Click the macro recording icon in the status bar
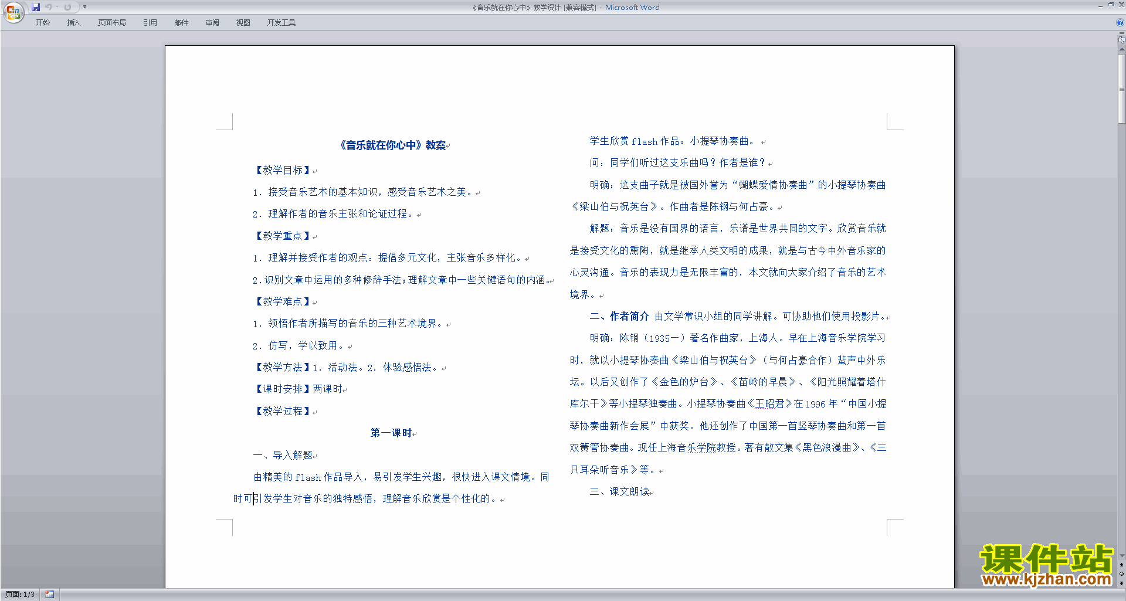 50,595
